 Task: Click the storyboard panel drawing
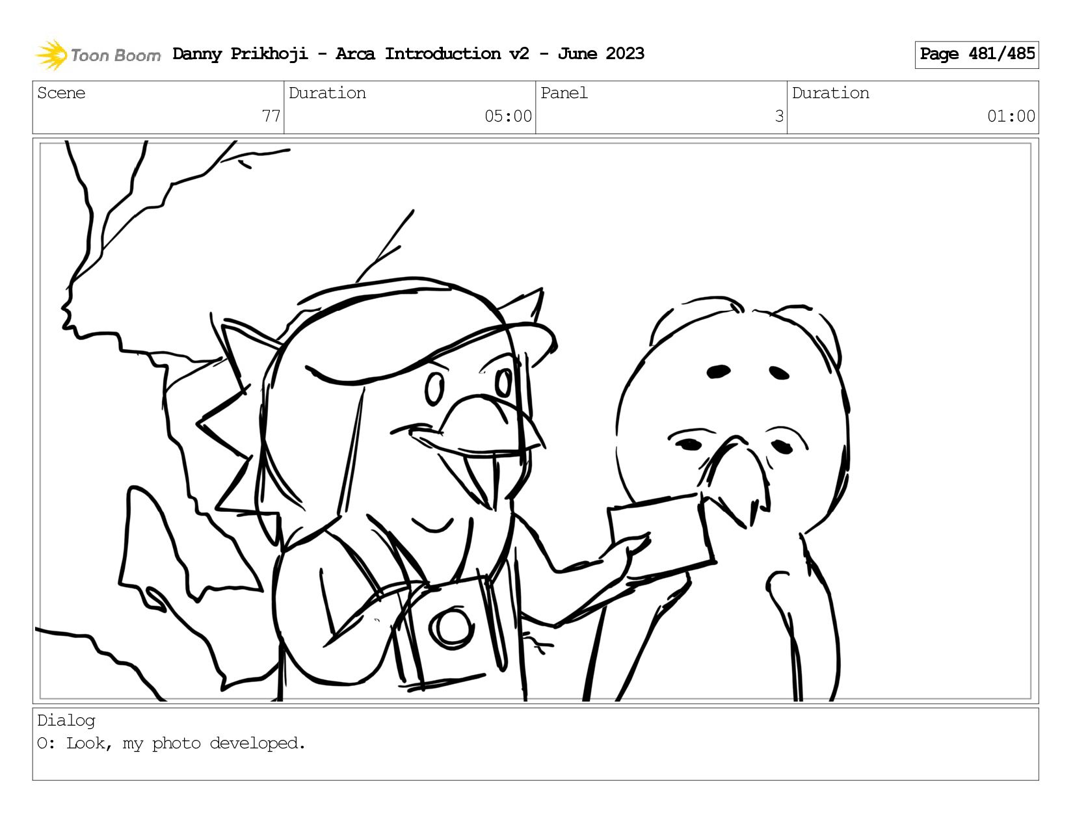535,421
